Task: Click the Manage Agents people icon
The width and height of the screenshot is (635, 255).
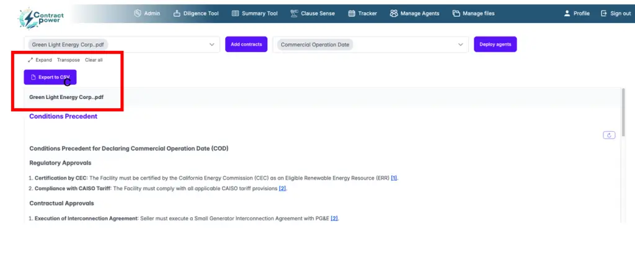Action: (393, 14)
